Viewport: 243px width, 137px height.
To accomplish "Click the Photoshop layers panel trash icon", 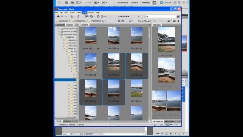I will click(183, 134).
